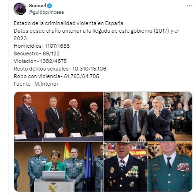Click the display name Samuel

[x=37, y=6]
